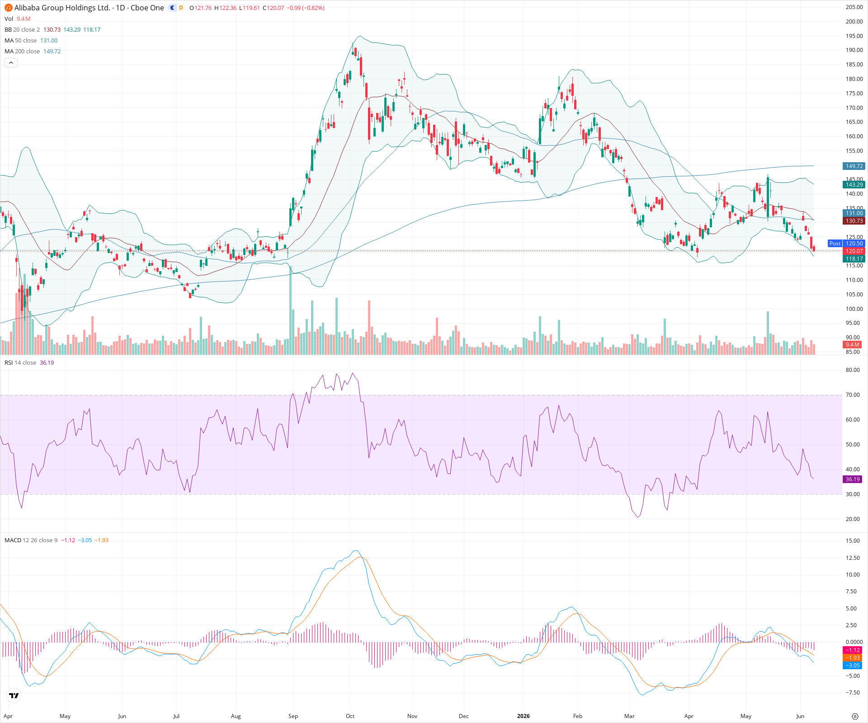Click the 143.29 upper band price label
The width and height of the screenshot is (868, 723).
(854, 185)
